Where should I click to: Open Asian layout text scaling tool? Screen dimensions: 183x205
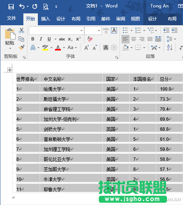[154, 48]
